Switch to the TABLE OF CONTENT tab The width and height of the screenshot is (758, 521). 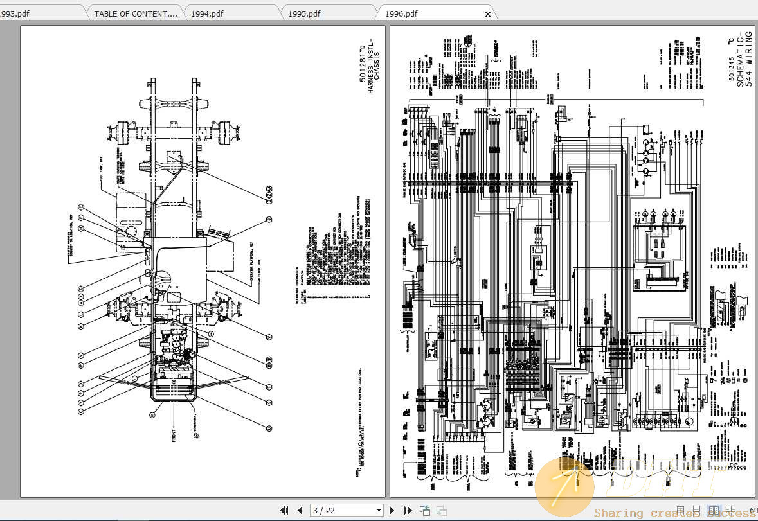click(x=136, y=13)
